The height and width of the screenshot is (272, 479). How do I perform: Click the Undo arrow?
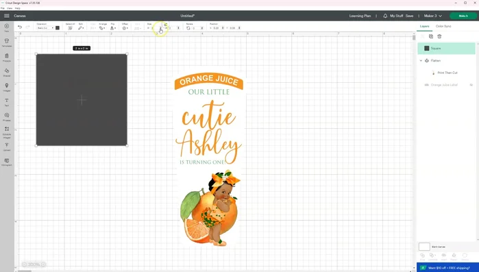pyautogui.click(x=20, y=27)
